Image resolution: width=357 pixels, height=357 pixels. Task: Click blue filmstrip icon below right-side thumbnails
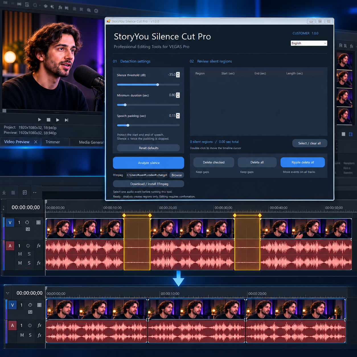[x=351, y=134]
